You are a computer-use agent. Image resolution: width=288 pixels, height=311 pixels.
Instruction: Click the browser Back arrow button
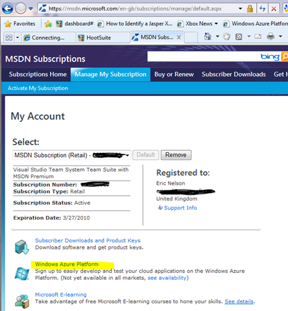(x=7, y=8)
